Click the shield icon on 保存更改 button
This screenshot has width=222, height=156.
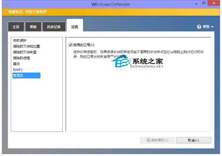coord(148,140)
